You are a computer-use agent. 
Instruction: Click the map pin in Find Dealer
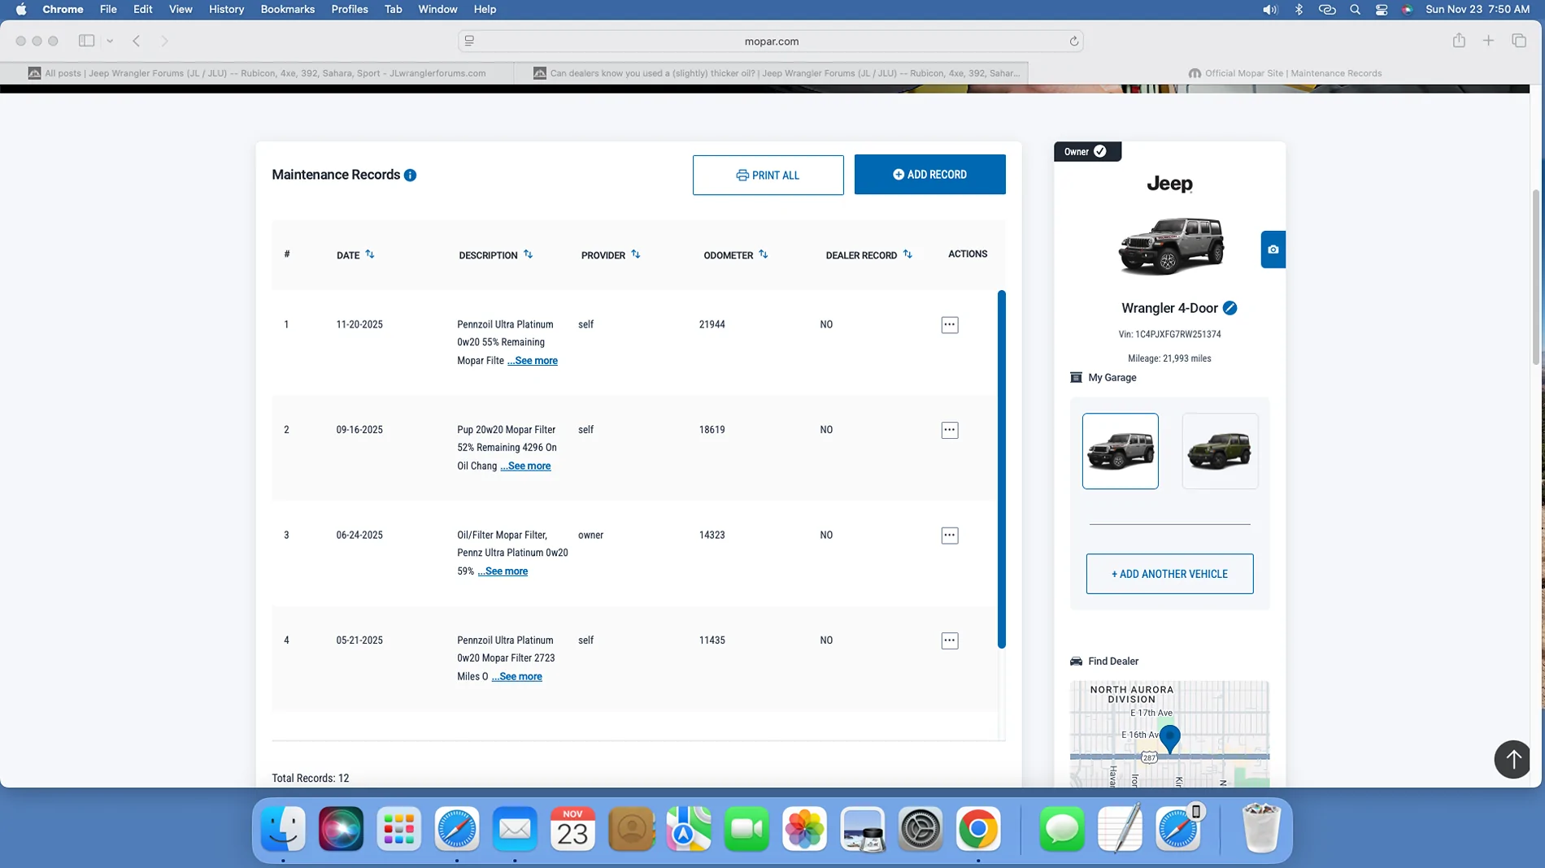coord(1169,738)
